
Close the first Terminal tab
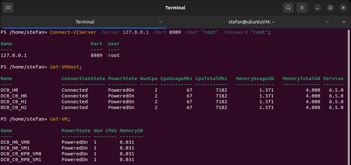(160, 22)
